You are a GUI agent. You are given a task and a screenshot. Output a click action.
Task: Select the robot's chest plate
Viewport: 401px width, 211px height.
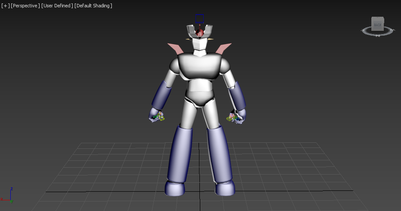click(x=199, y=66)
